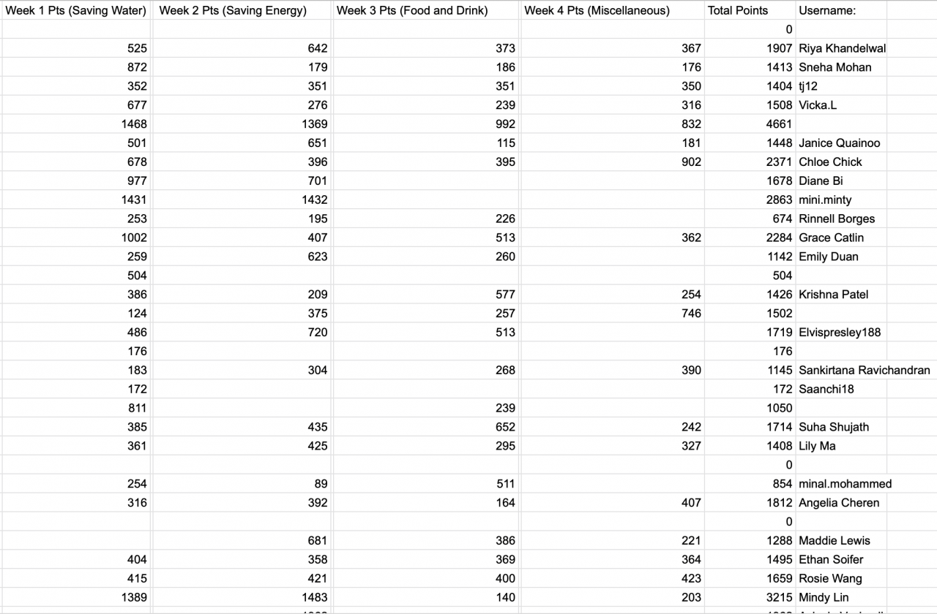This screenshot has height=614, width=937.
Task: Select the minal.mohammed username cell
Action: tap(845, 484)
